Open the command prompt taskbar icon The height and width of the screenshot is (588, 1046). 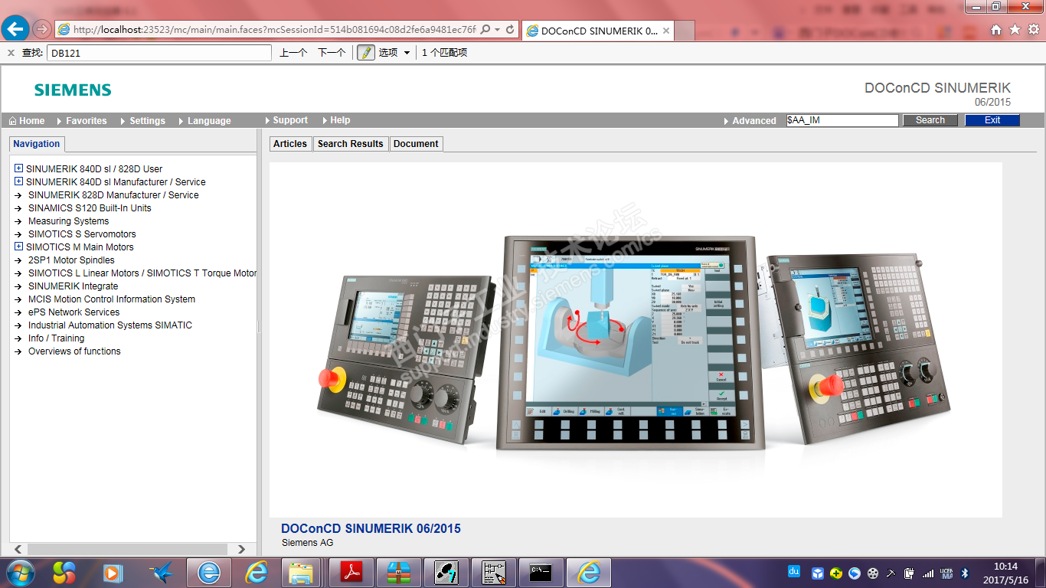click(541, 573)
